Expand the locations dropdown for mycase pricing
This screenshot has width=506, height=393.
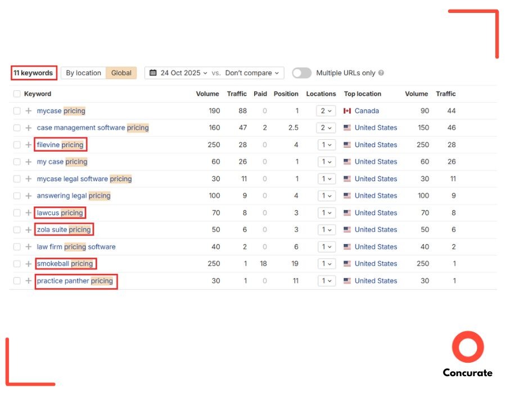326,111
